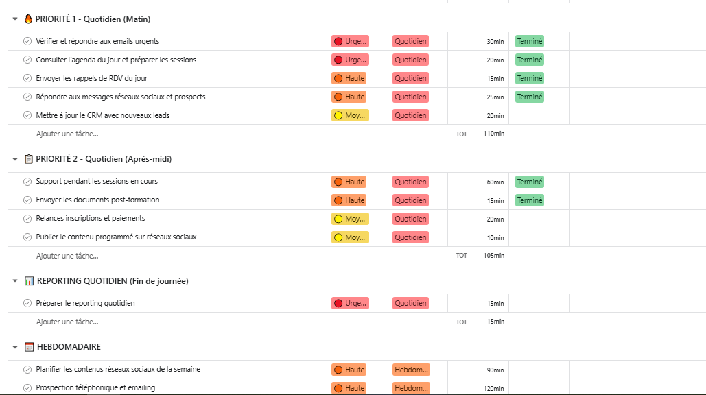Viewport: 706px width, 395px height.
Task: Click Quotidien tag on 'Support pendant les sessions' row
Action: point(410,182)
